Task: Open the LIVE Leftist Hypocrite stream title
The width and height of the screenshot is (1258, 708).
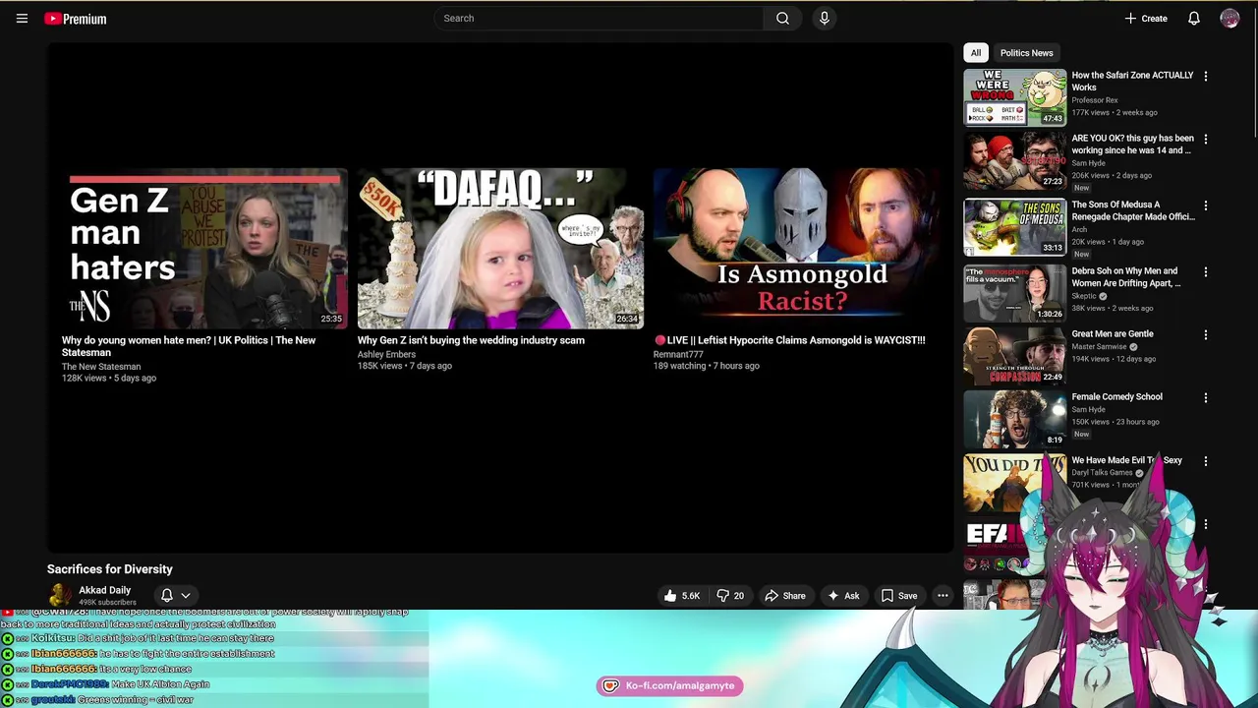Action: 789,340
